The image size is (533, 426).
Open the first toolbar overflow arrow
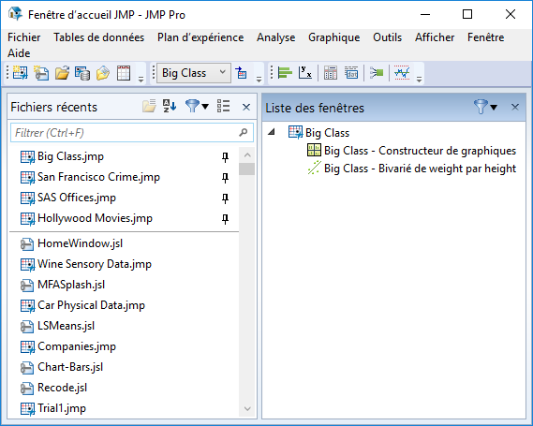coord(141,80)
